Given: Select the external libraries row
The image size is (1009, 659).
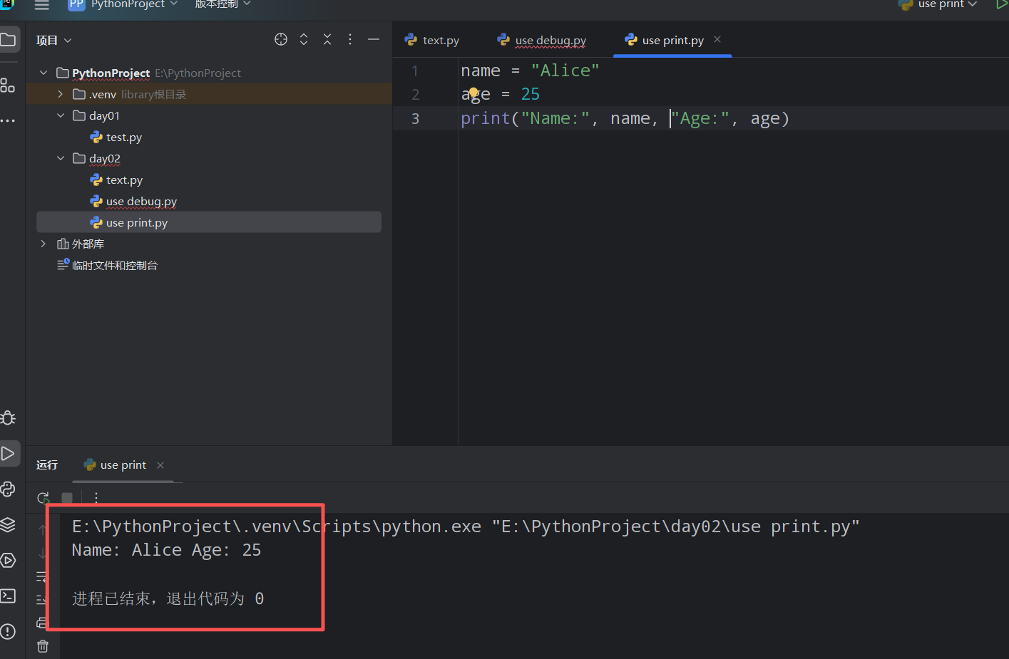Looking at the screenshot, I should (x=81, y=244).
